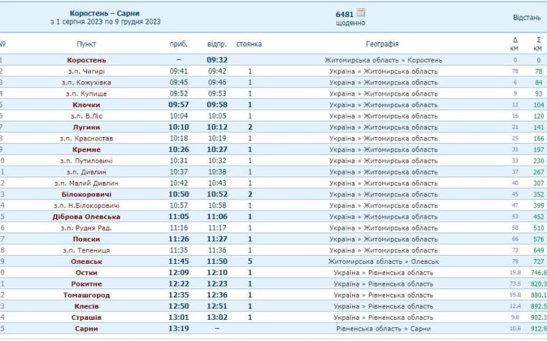Screen dimensions: 547x341
Task: Open the з.п. Дивлин stop link
Action: coord(86,172)
